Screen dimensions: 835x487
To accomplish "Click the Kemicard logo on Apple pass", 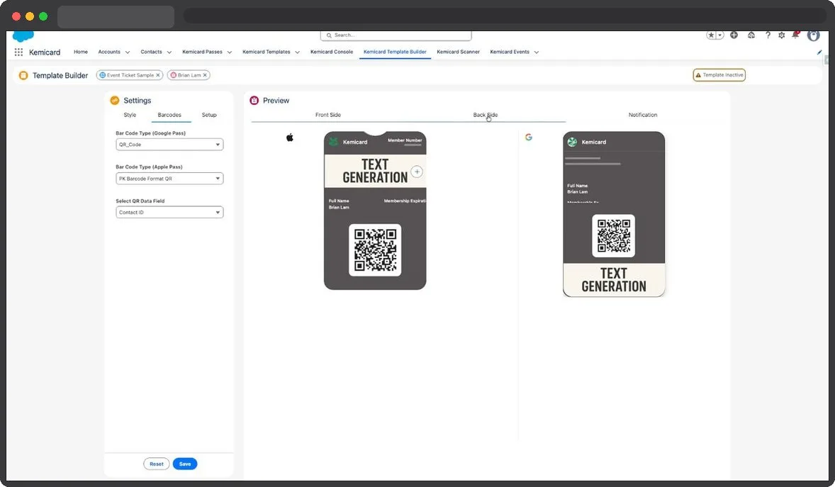I will point(333,142).
